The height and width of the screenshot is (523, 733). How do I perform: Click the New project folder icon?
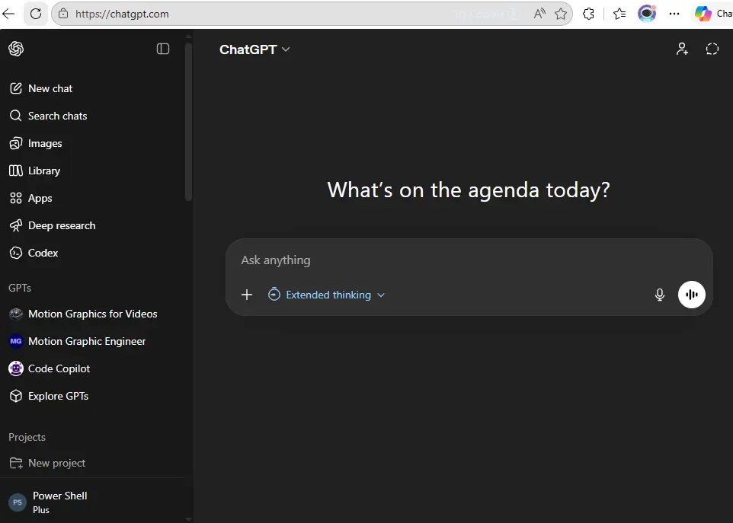pos(16,463)
